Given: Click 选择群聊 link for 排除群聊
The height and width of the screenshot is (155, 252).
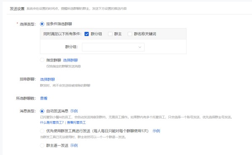Looking at the screenshot, I should coord(47,79).
